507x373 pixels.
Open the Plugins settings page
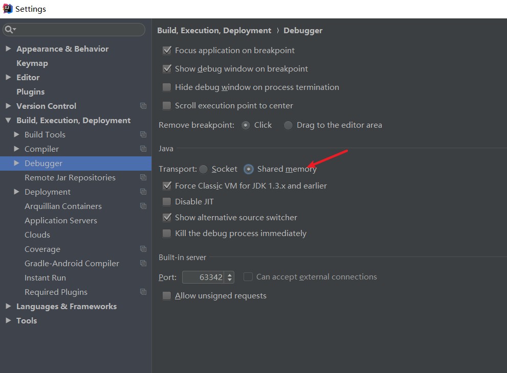pos(30,91)
